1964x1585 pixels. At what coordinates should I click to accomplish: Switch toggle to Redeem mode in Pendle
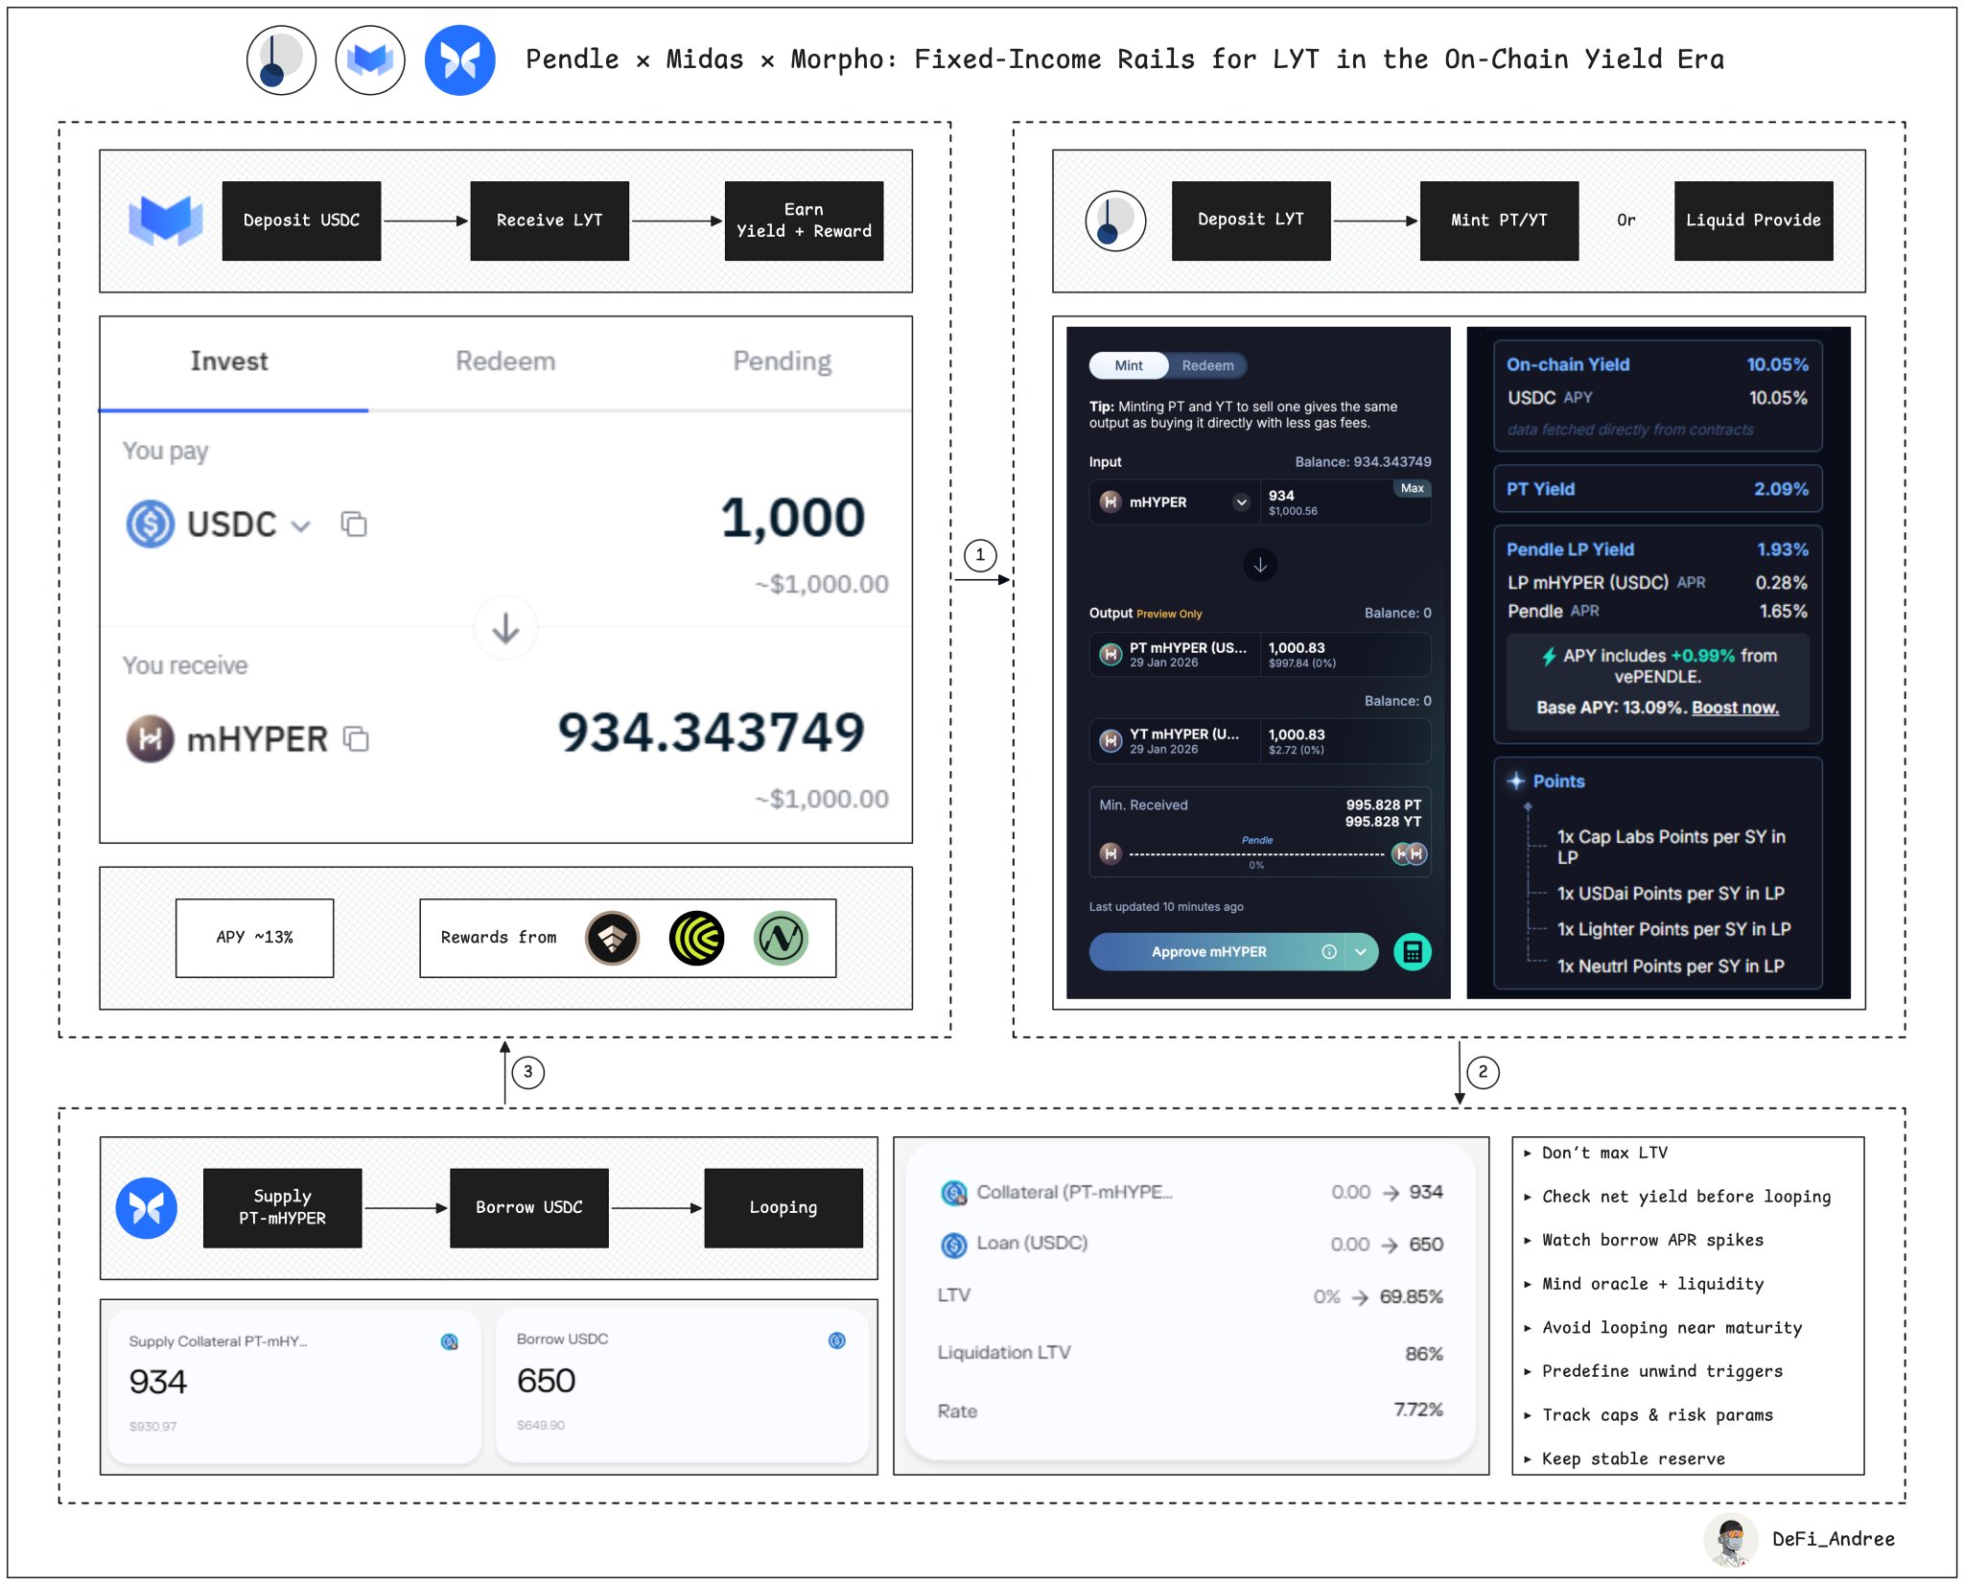[x=1207, y=365]
